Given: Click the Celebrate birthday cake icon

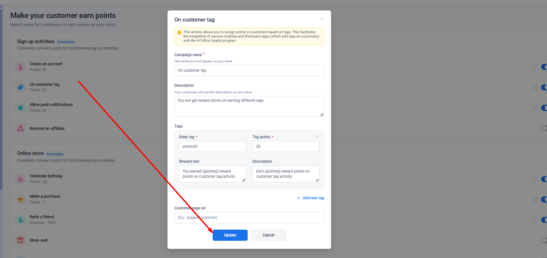Looking at the screenshot, I should pyautogui.click(x=20, y=179).
